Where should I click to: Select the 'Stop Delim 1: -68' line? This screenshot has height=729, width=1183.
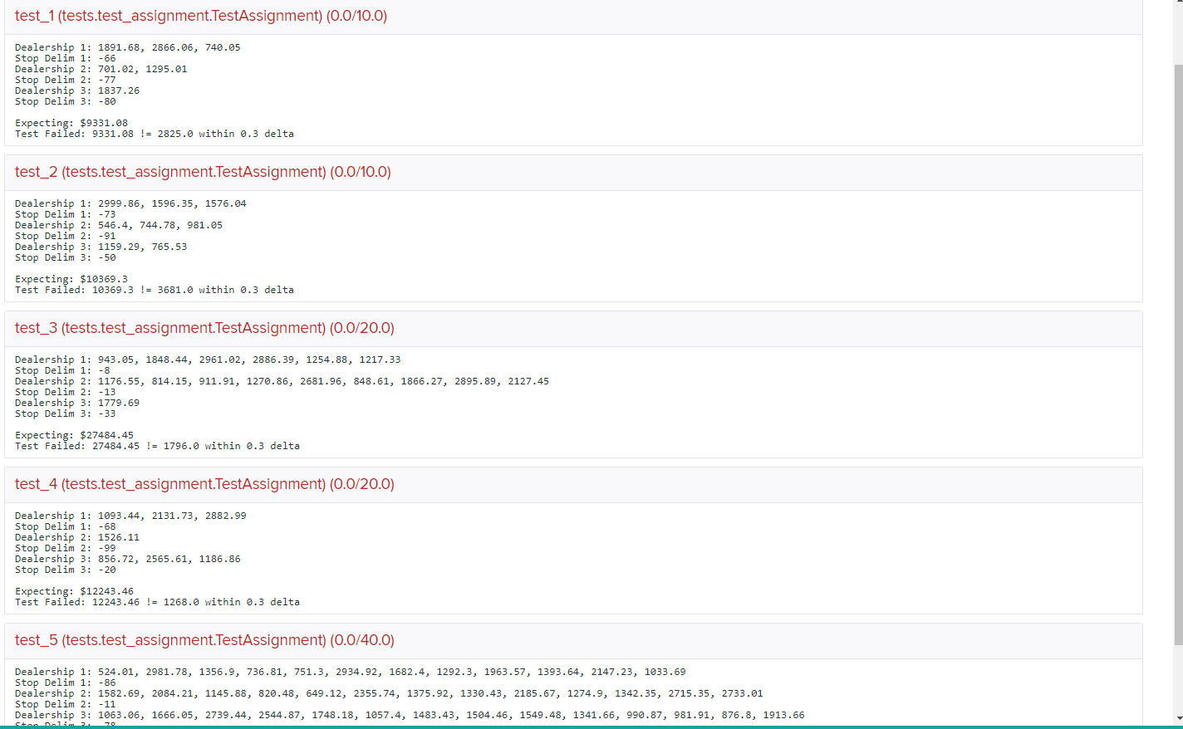(x=66, y=526)
